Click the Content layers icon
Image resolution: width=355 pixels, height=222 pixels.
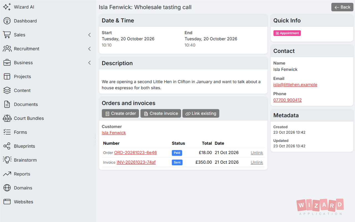pyautogui.click(x=7, y=90)
